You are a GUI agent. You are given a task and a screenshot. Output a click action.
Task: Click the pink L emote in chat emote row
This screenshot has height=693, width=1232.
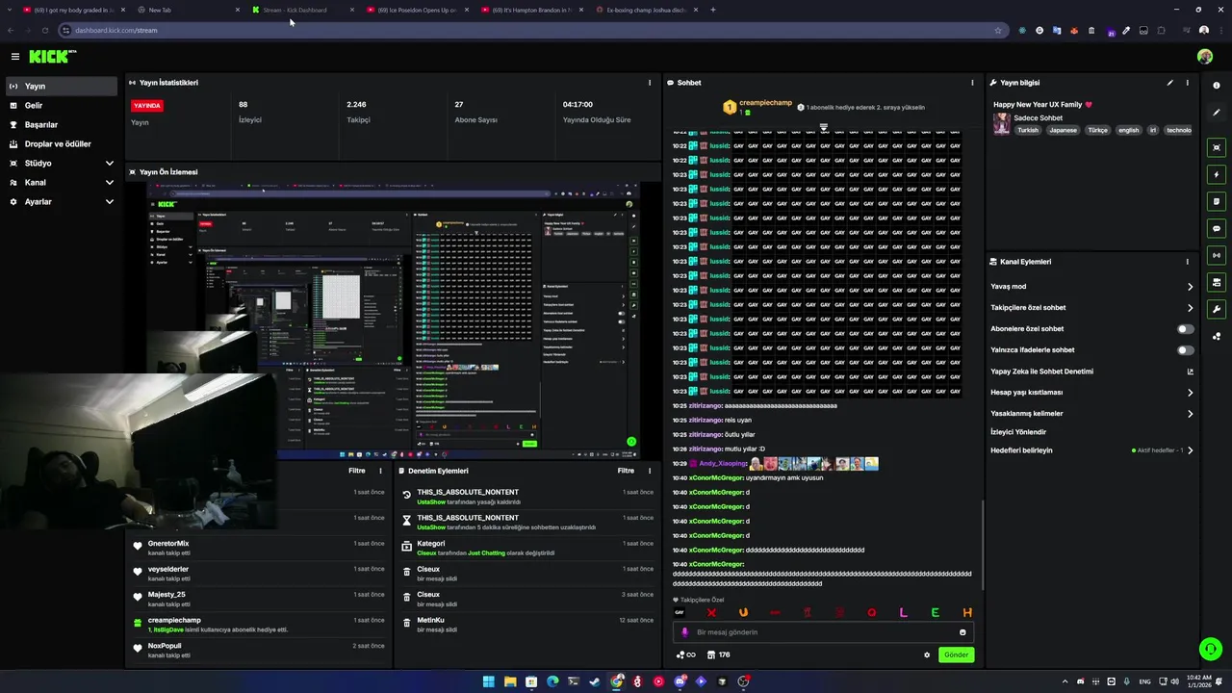pos(903,612)
